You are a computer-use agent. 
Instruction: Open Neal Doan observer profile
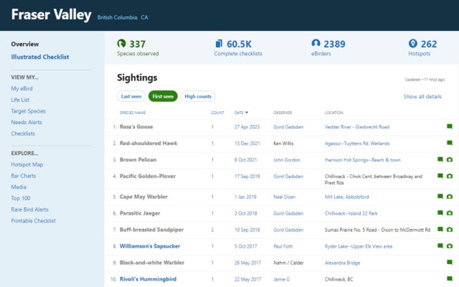point(284,197)
